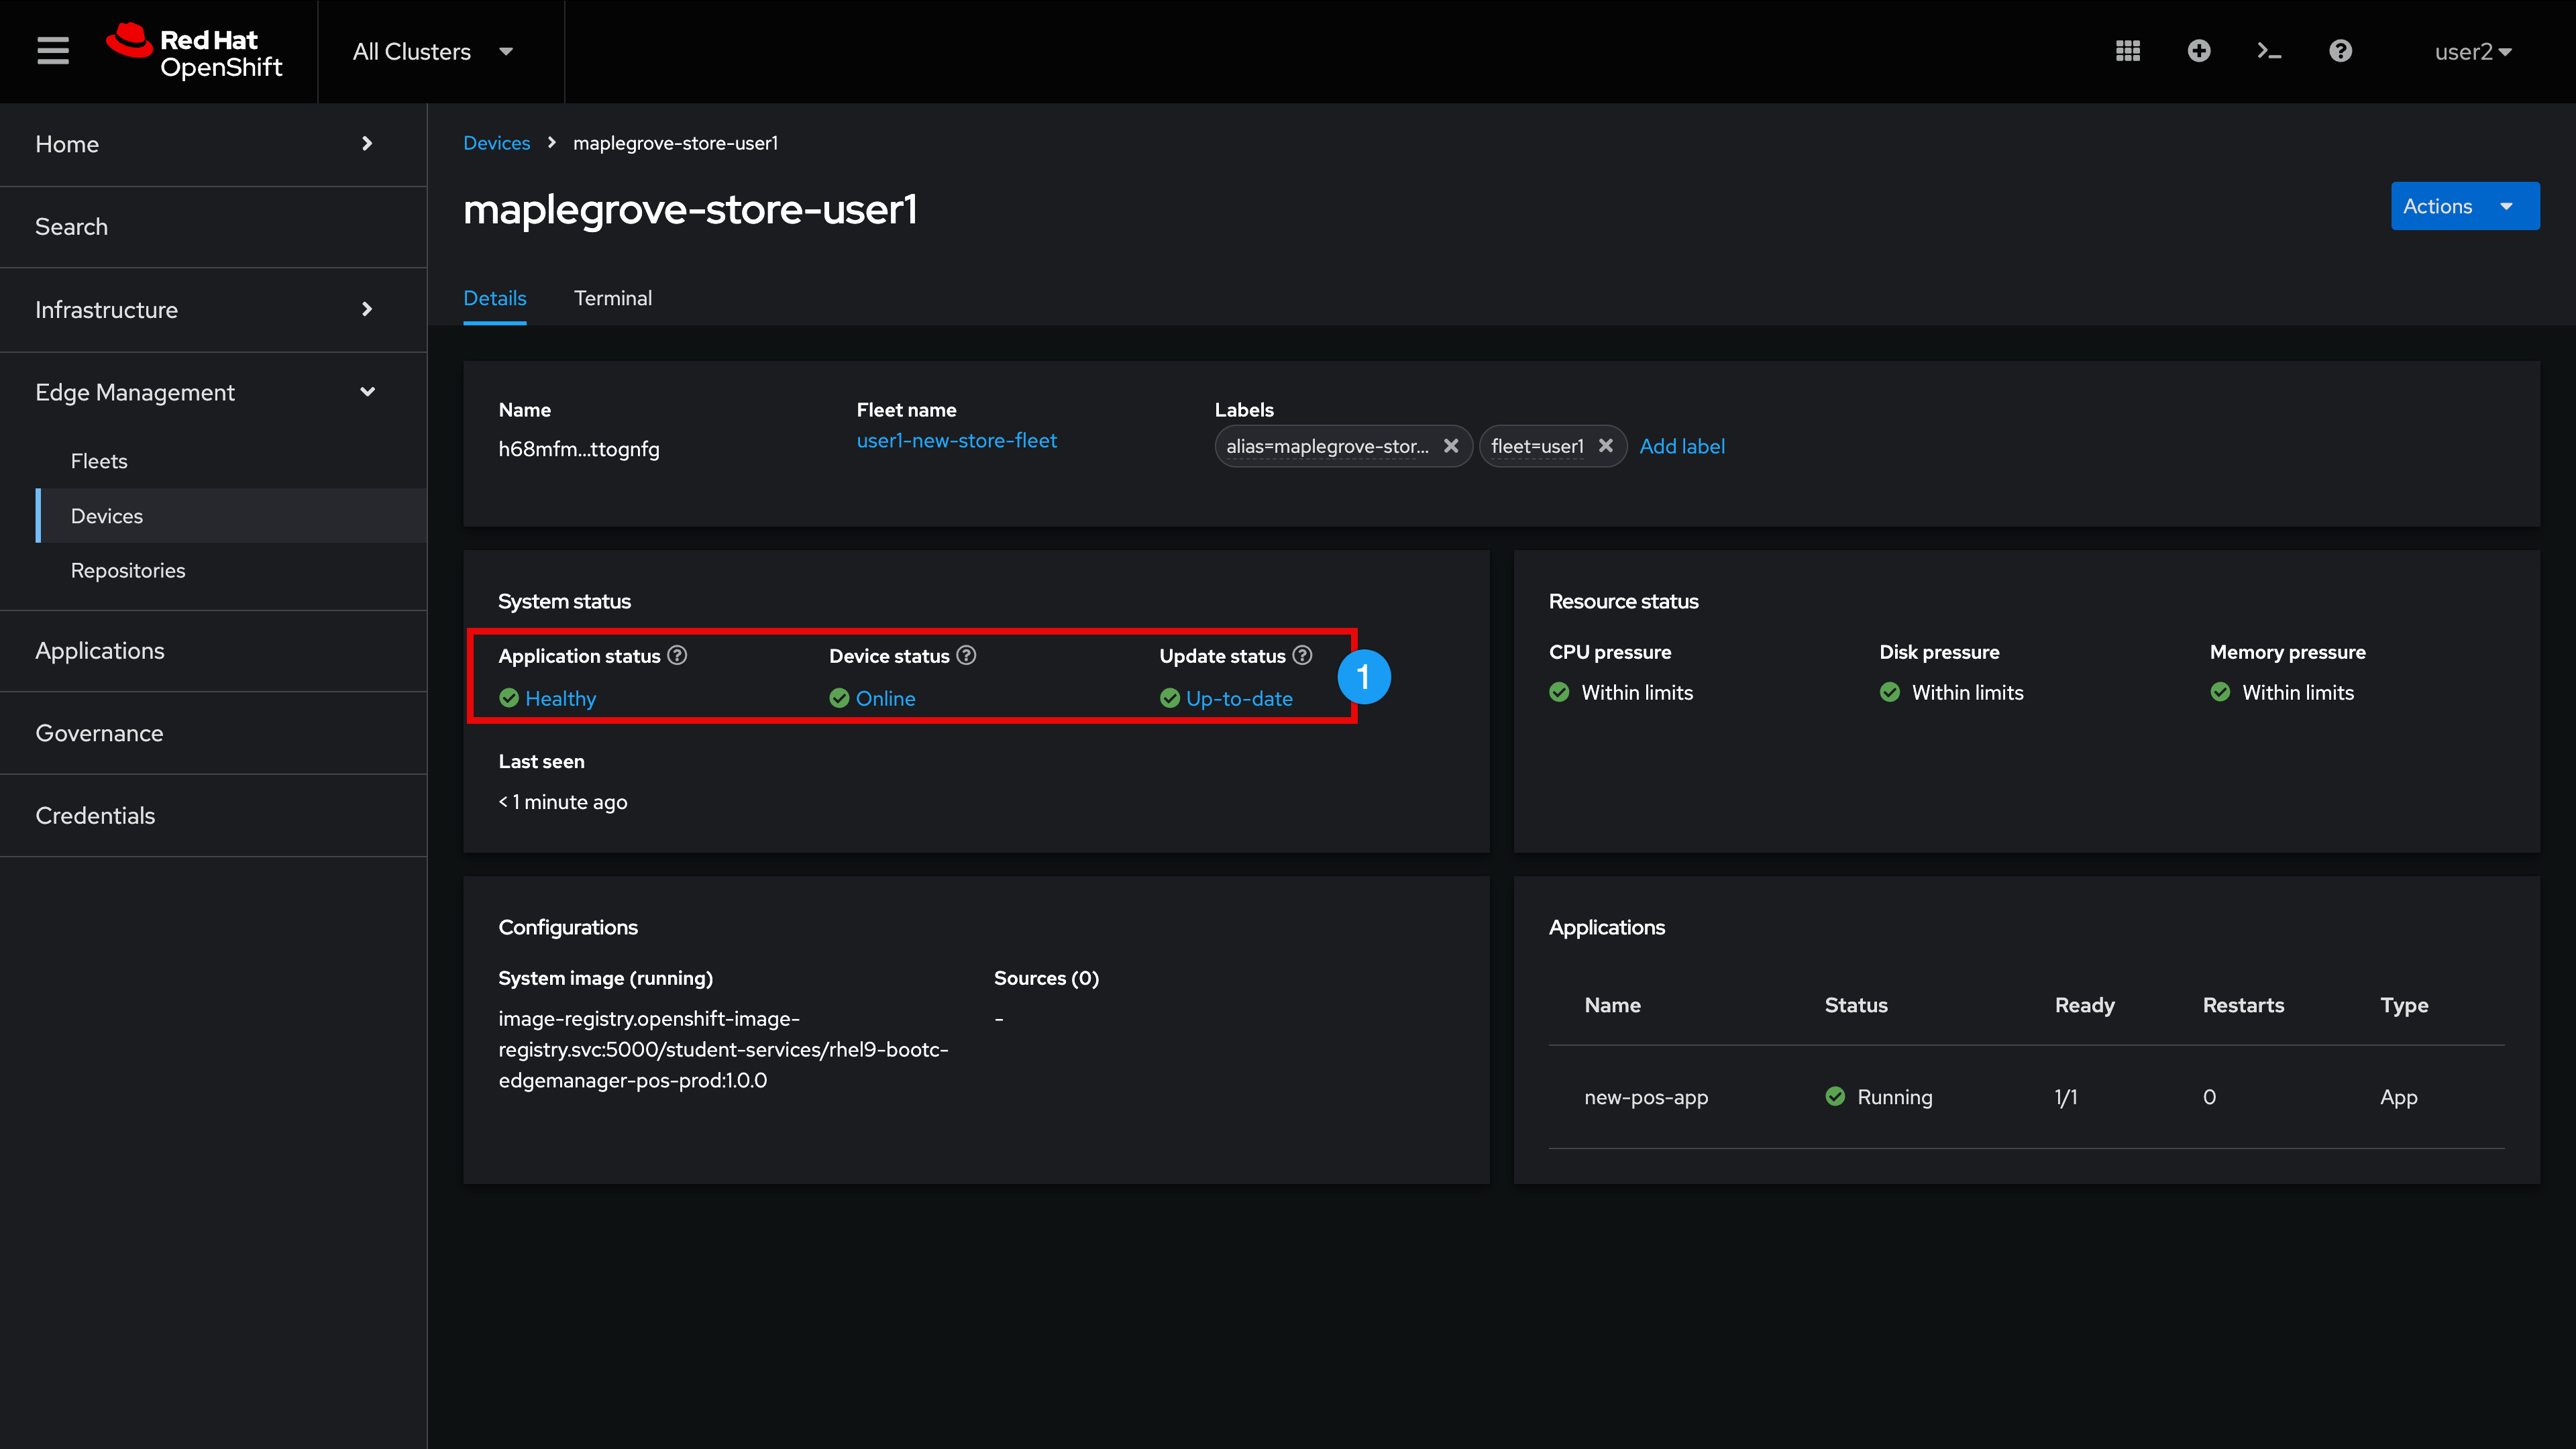Click CPU pressure green check icon

click(1559, 692)
